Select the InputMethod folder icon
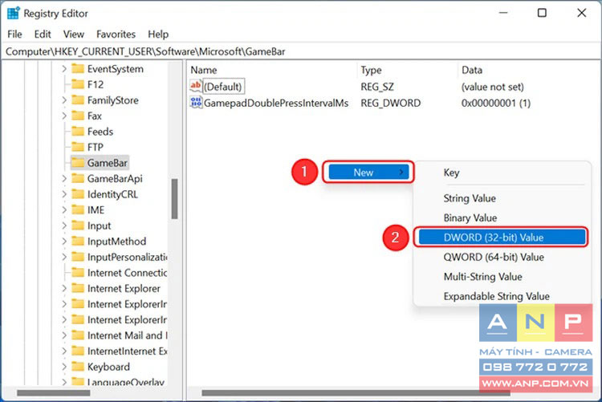602x402 pixels. pos(78,242)
